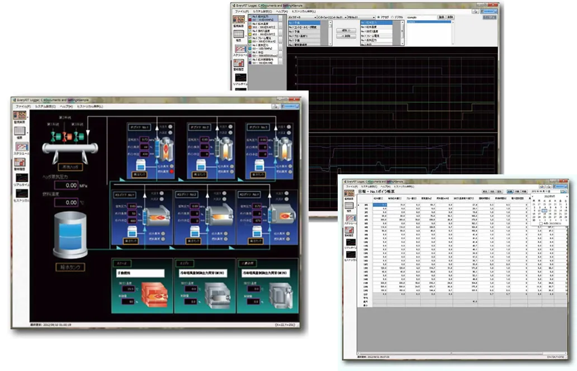The width and height of the screenshot is (577, 371).
Task: Toggle No.1 給水圧力 checkbox in trend window
Action: tap(250, 17)
